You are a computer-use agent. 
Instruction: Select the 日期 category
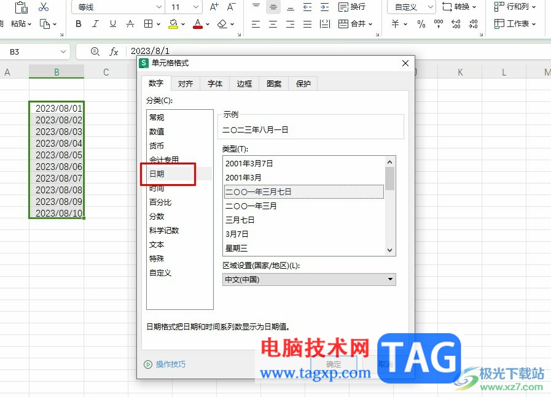pyautogui.click(x=157, y=174)
